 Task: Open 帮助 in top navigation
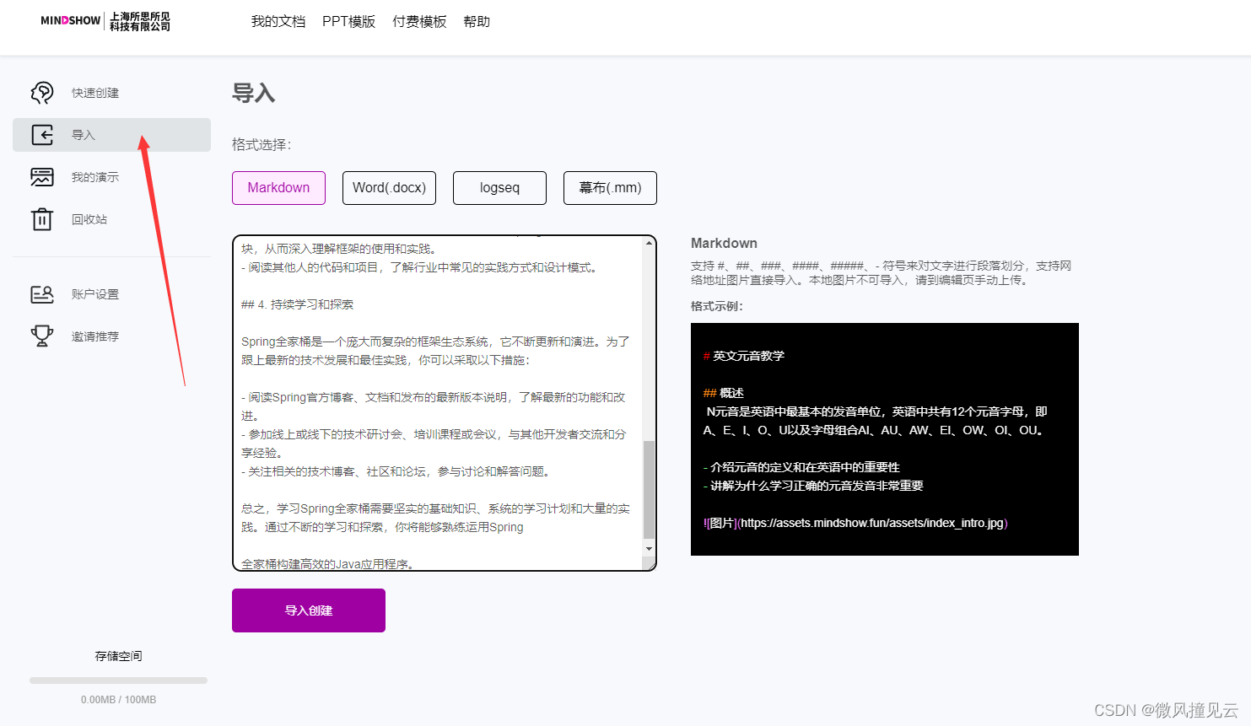click(477, 21)
